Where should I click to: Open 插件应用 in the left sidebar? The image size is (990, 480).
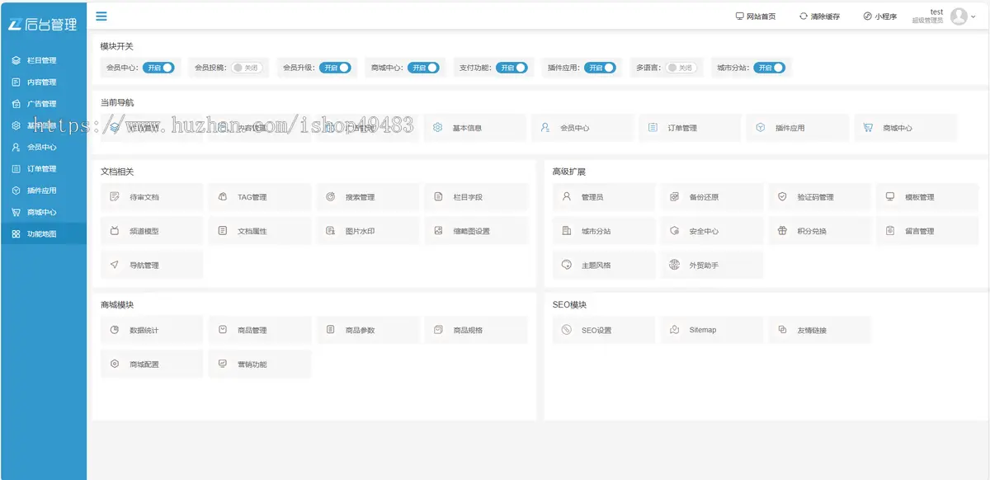click(43, 191)
